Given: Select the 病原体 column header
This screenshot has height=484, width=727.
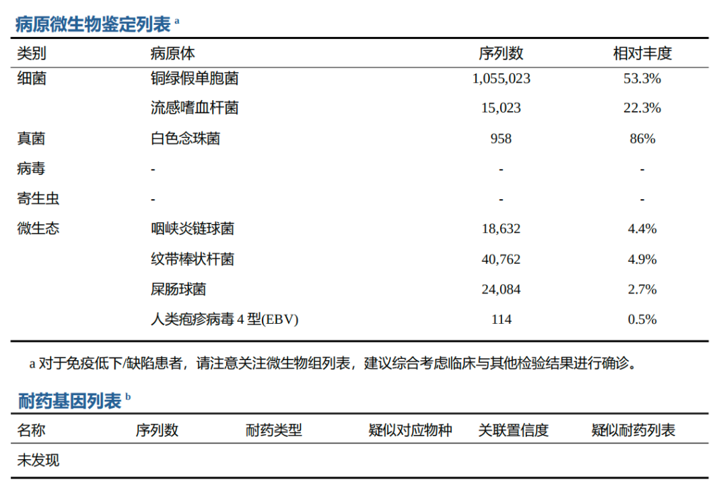Looking at the screenshot, I should (173, 53).
